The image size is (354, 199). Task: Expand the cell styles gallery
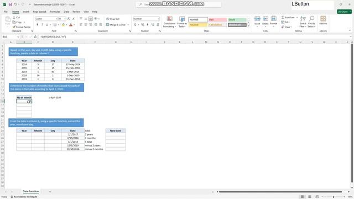pyautogui.click(x=249, y=26)
